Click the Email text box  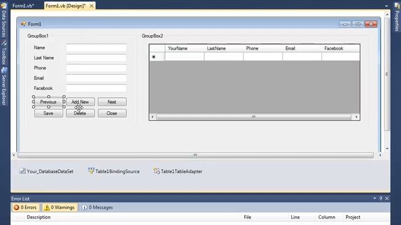click(x=96, y=78)
